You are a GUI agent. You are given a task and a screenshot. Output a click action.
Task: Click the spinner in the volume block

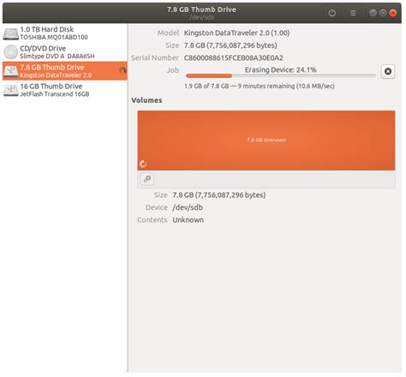(x=143, y=164)
